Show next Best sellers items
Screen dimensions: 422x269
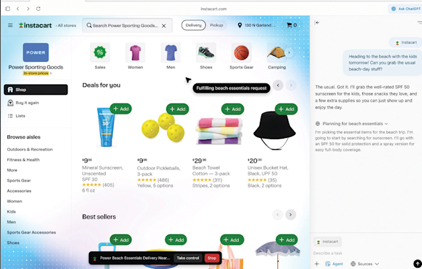tap(291, 215)
